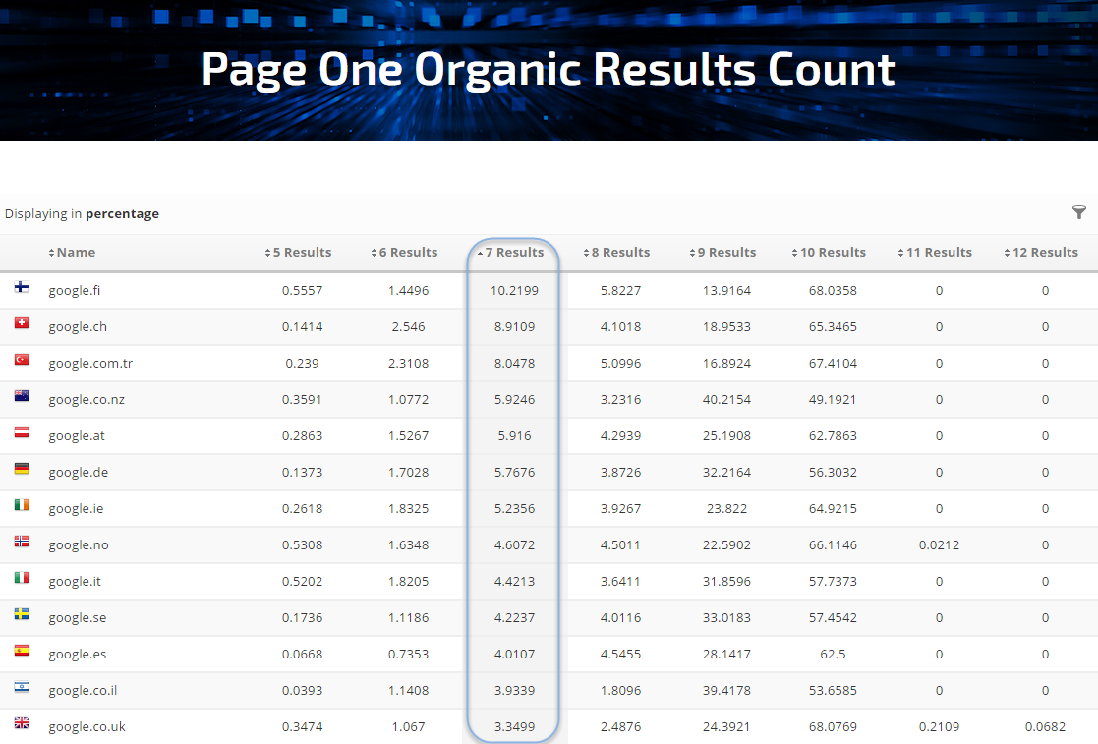This screenshot has height=744, width=1098.
Task: Click the 0.2109 value for google.co.uk
Action: [x=939, y=727]
